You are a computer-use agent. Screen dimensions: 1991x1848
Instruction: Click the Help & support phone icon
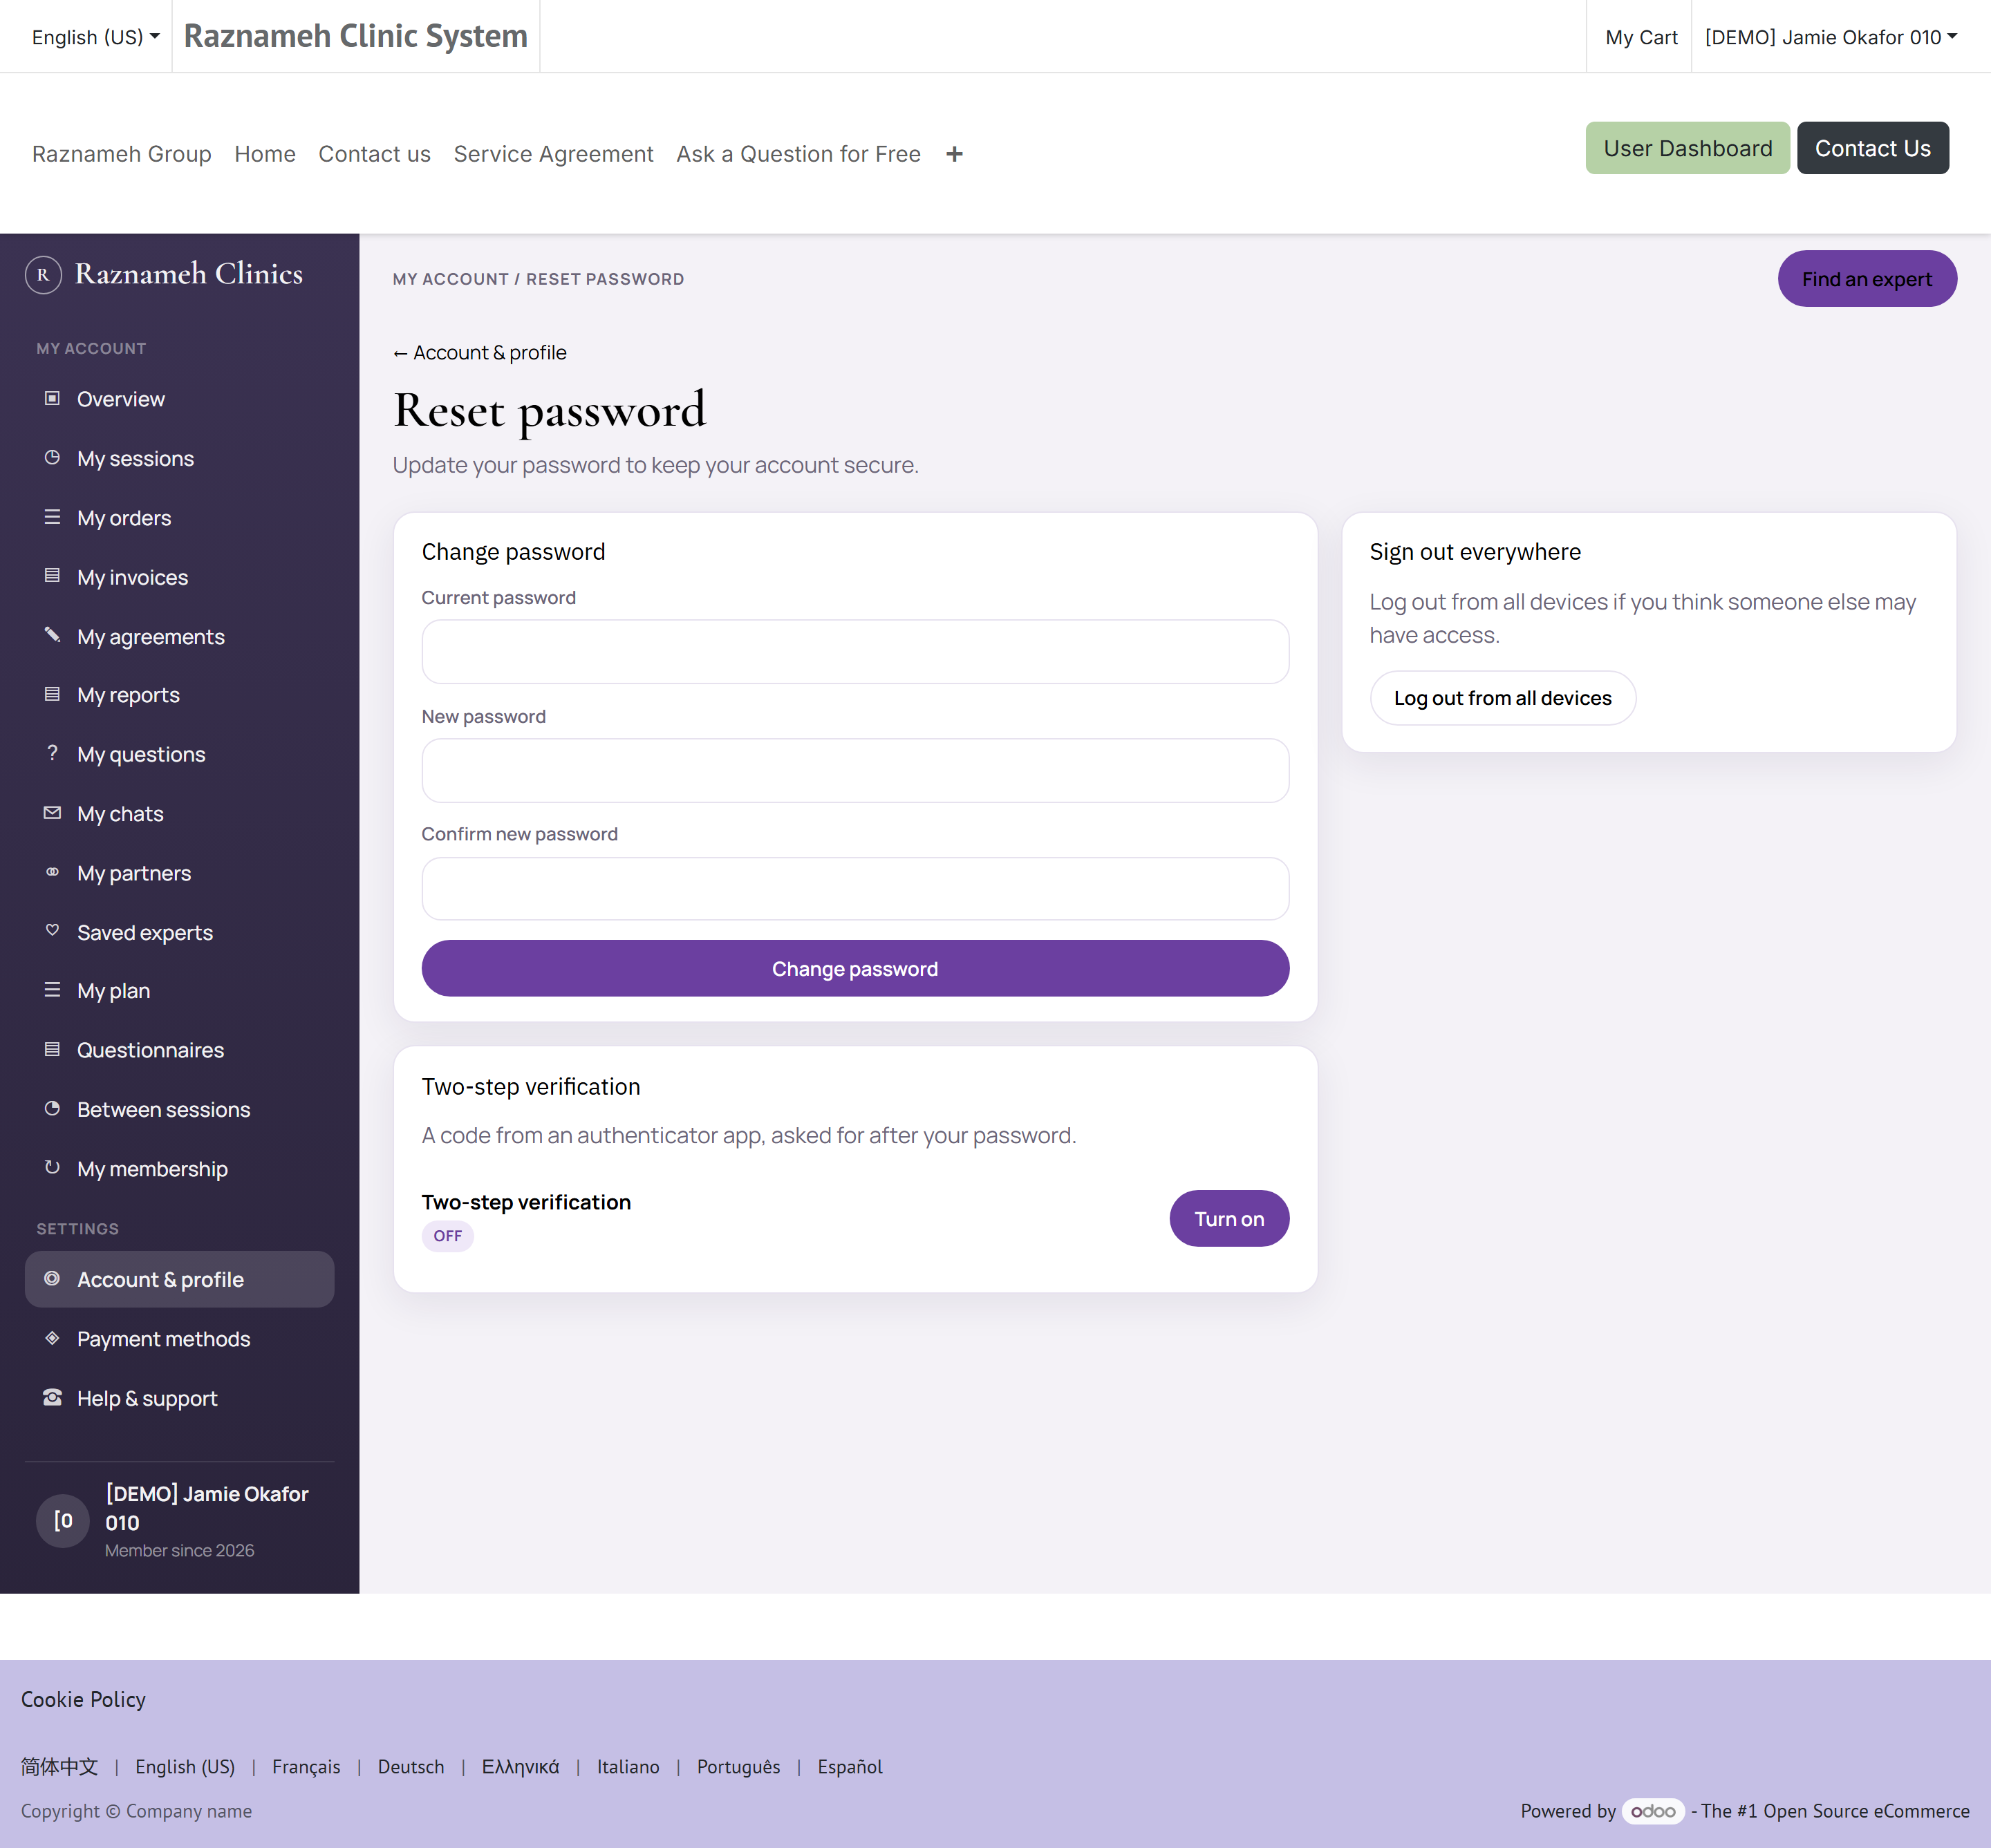click(52, 1397)
